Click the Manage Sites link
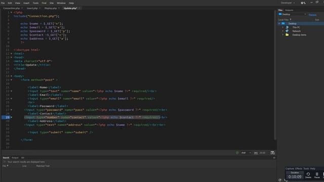 coord(312,15)
